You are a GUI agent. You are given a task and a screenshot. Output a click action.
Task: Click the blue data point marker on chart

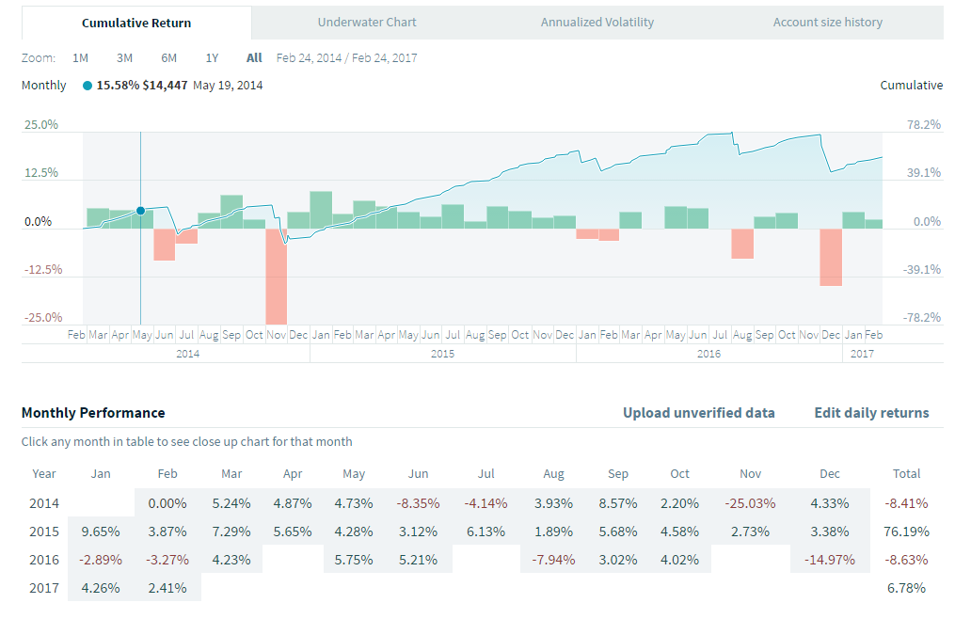coord(140,211)
